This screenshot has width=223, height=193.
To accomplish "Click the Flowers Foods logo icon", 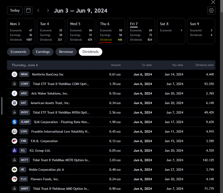I will point(14,179).
